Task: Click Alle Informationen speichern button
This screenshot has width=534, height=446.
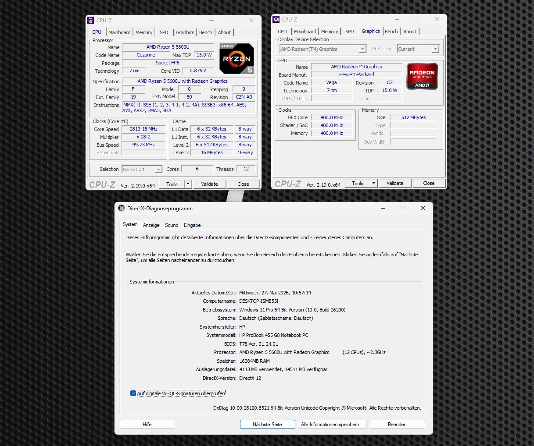Action: tap(332, 425)
